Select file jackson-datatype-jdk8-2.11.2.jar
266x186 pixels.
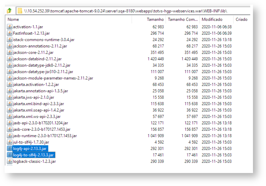42,66
